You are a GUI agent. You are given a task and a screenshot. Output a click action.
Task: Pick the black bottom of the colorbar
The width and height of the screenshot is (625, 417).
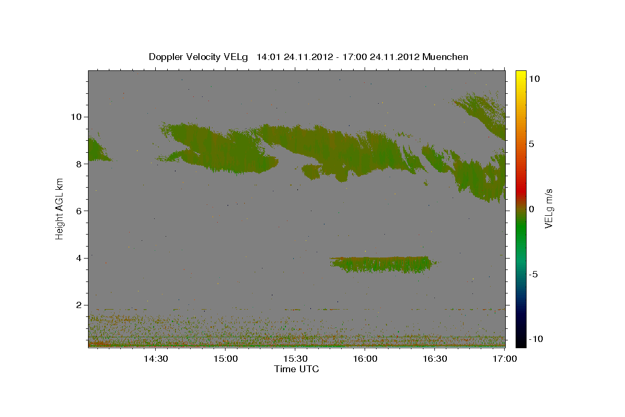coord(520,341)
